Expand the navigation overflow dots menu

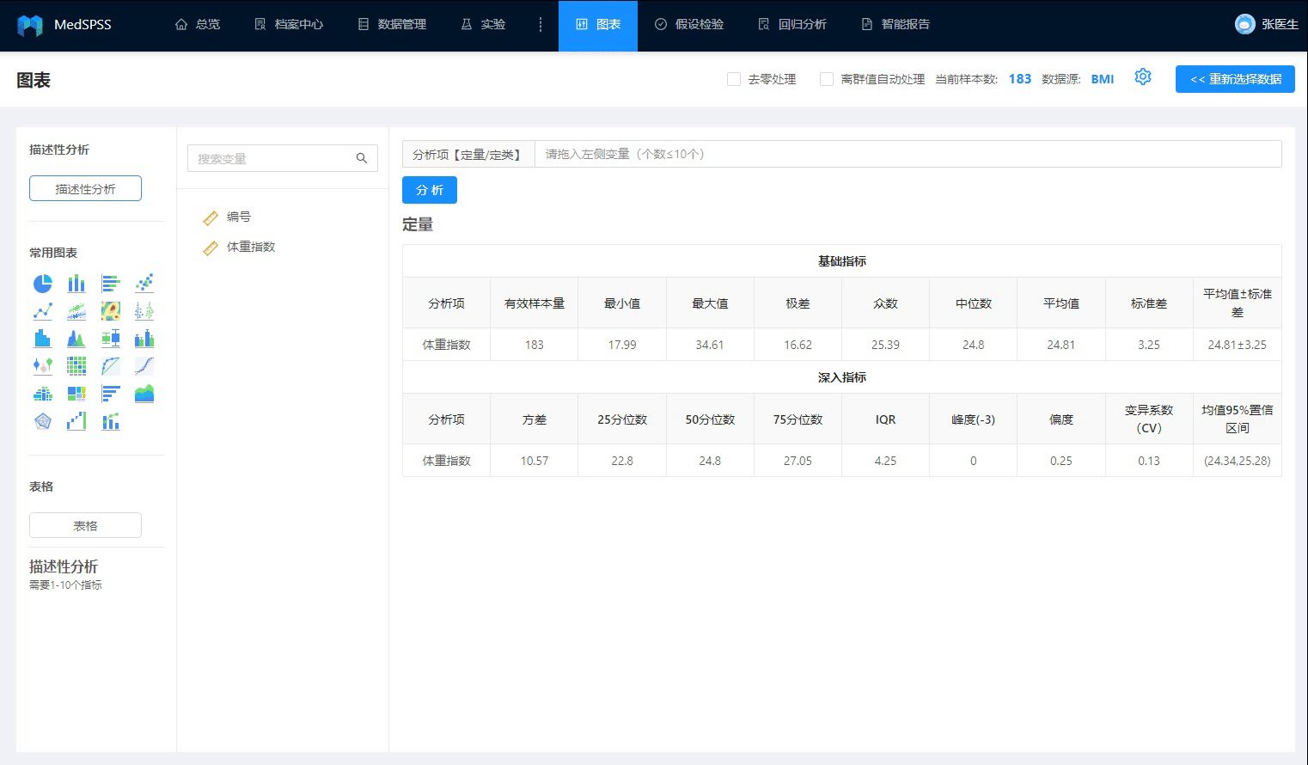pos(541,25)
